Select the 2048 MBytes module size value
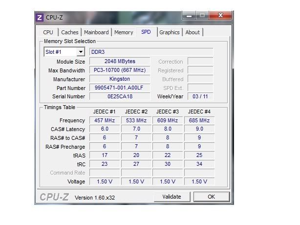This screenshot has height=225, width=300. click(x=120, y=61)
